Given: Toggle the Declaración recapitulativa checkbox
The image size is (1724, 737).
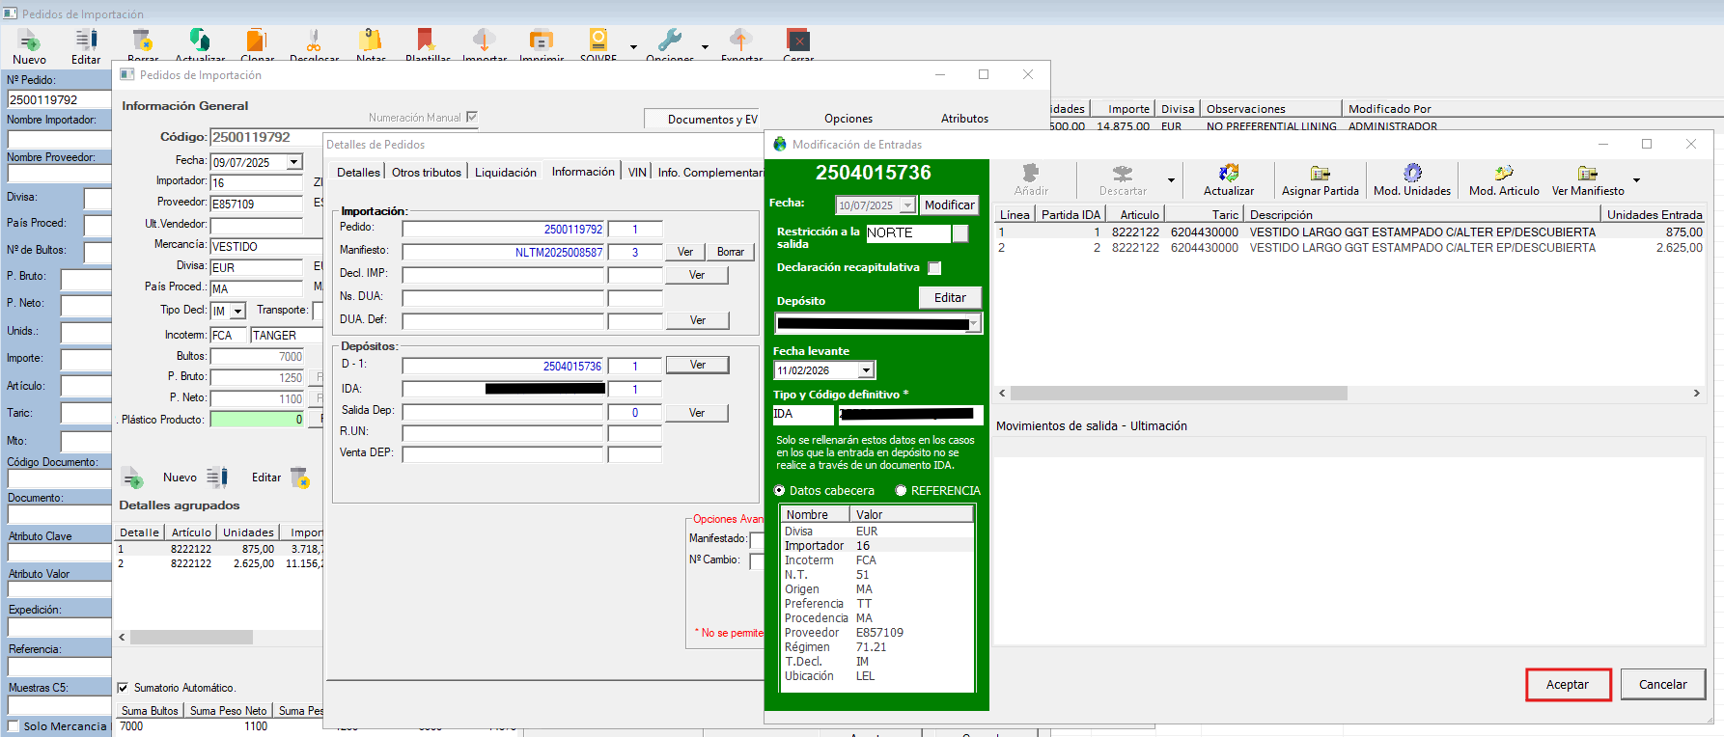Looking at the screenshot, I should coord(934,268).
